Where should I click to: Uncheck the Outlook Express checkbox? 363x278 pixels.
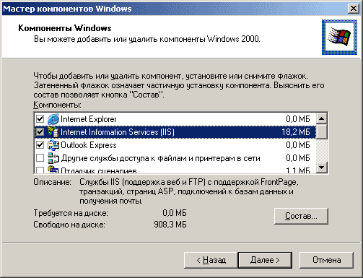[x=40, y=145]
